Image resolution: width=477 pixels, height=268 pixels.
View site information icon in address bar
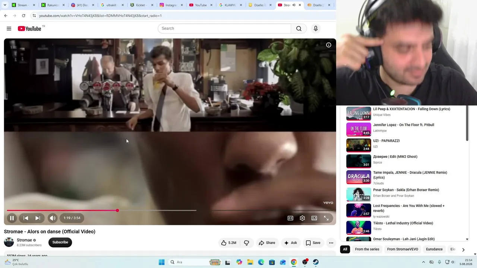[x=34, y=16]
